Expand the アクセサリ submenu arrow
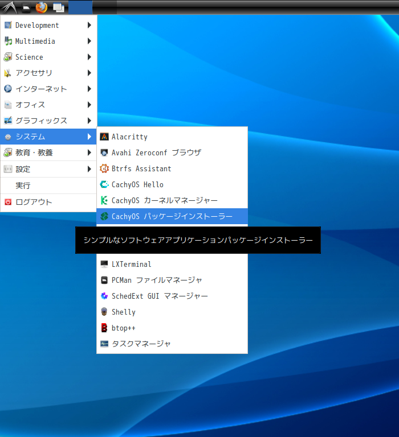The height and width of the screenshot is (437, 399). click(89, 73)
